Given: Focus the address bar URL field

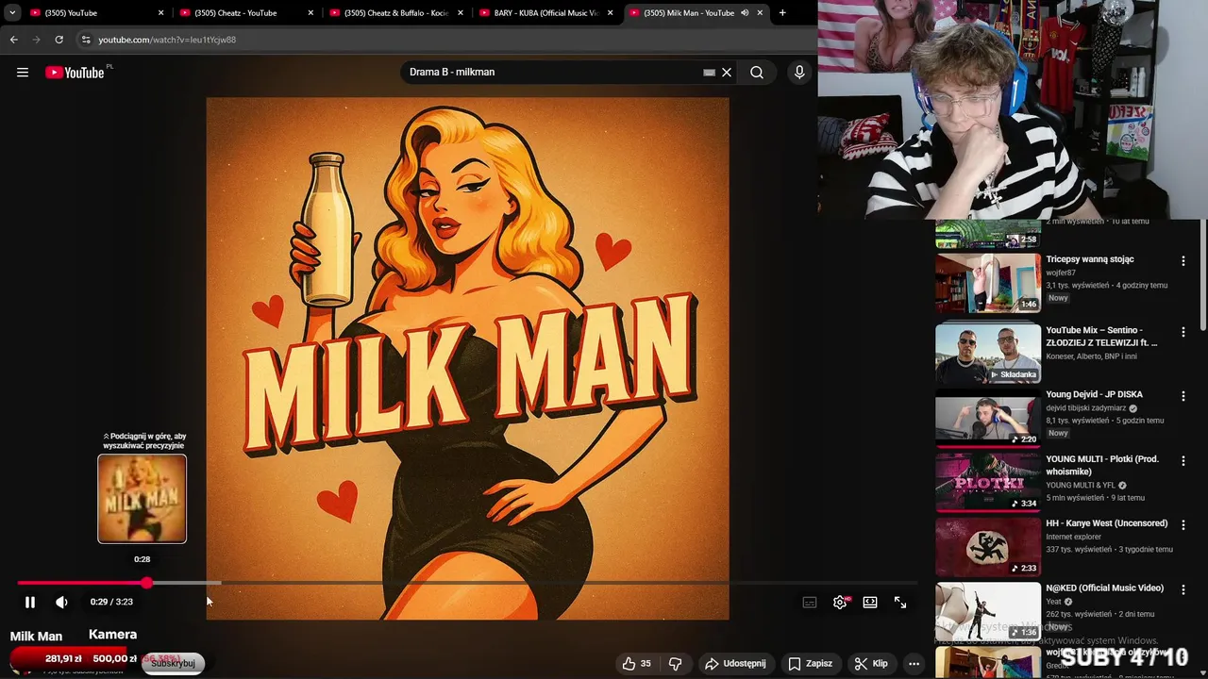Looking at the screenshot, I should coord(444,40).
